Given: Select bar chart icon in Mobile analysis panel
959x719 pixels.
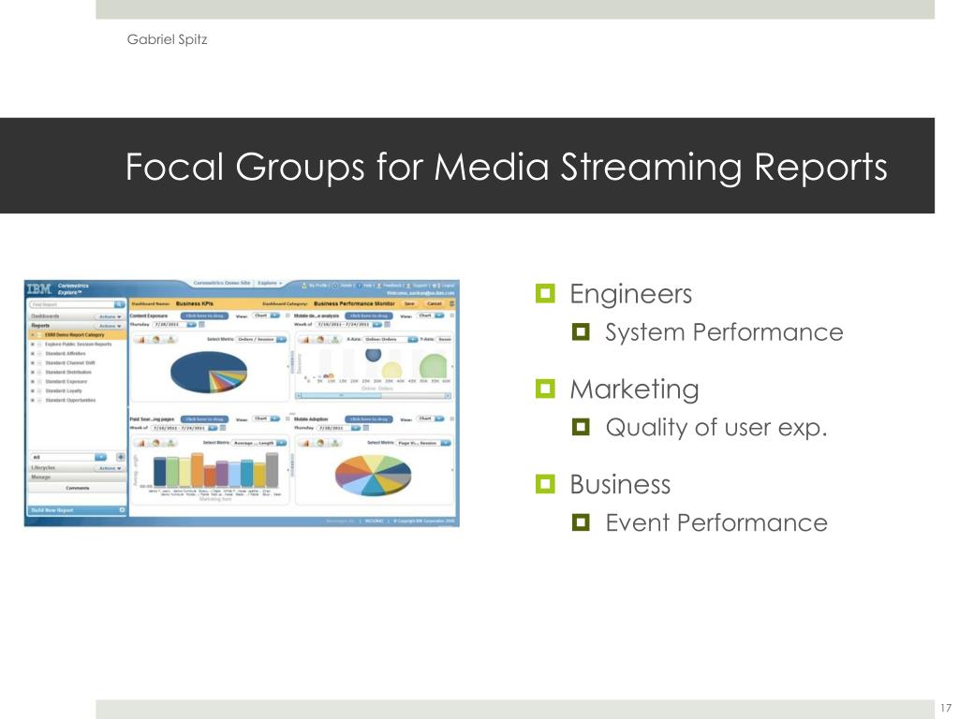Looking at the screenshot, I should click(305, 339).
